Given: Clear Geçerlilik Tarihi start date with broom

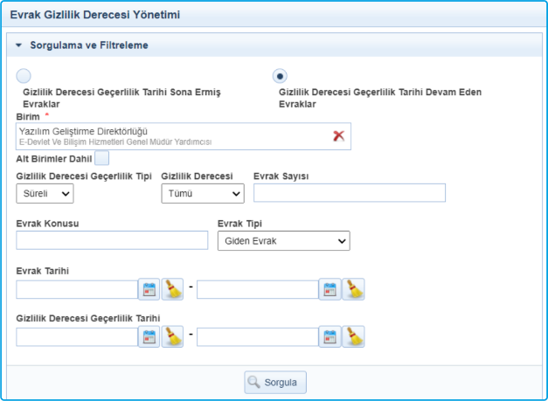Looking at the screenshot, I should [172, 336].
